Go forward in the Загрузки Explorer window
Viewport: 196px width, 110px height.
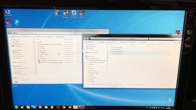(x=88, y=38)
